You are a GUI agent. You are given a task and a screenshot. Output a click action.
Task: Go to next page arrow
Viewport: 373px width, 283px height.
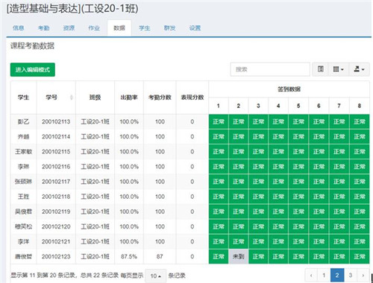click(363, 275)
